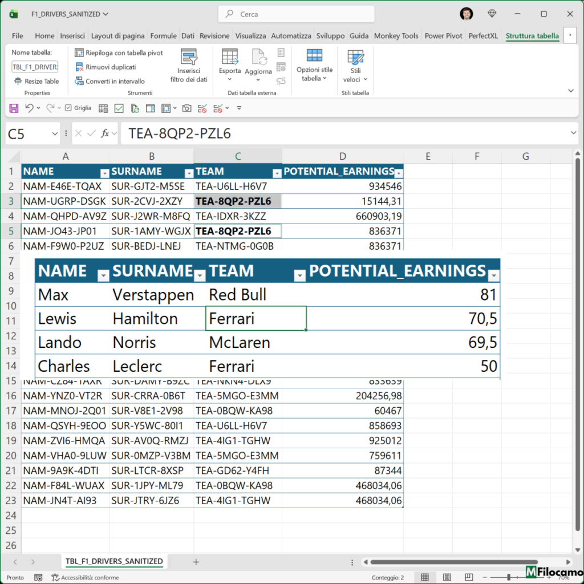Click the first clear-filter red circle icon

202,108
